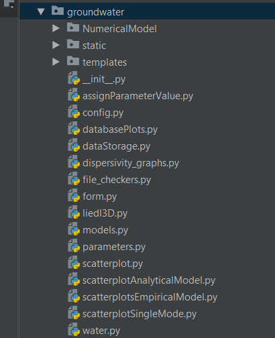
Task: Select the models.py file name
Action: click(x=105, y=230)
